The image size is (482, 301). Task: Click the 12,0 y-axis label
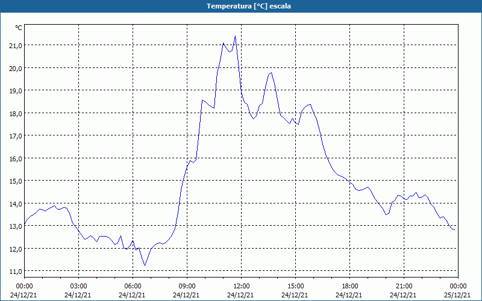point(16,249)
